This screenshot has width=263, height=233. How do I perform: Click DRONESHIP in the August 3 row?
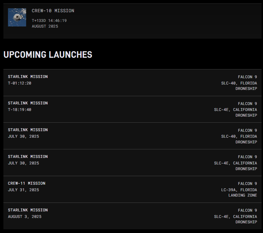[246, 222]
